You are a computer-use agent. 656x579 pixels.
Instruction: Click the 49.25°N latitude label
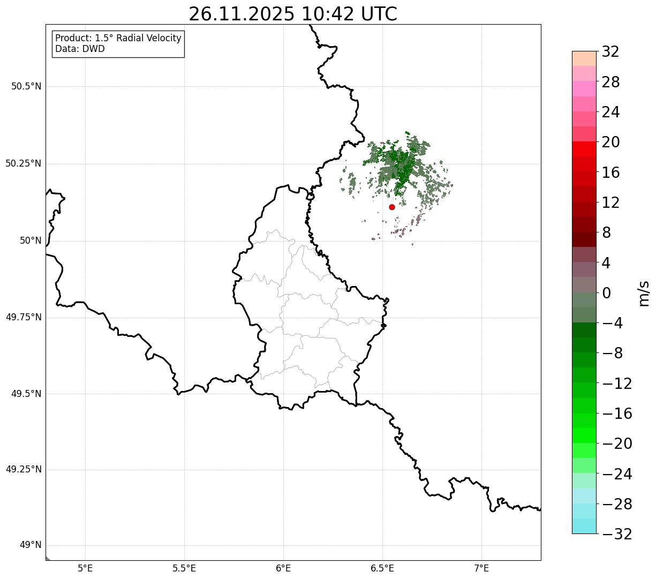click(x=24, y=469)
